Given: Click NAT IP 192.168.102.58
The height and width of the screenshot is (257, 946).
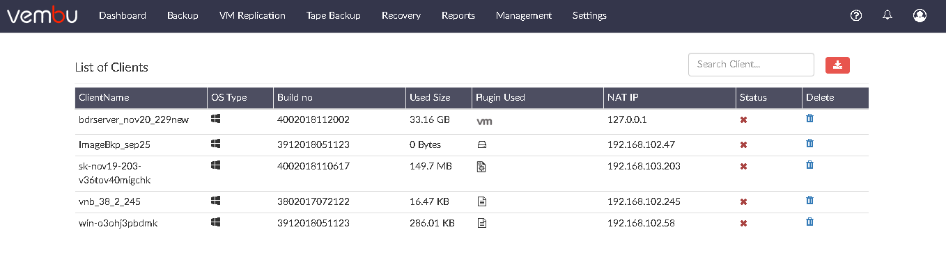Looking at the screenshot, I should tap(641, 223).
